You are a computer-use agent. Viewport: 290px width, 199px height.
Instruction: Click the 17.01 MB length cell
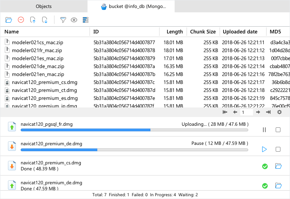[x=173, y=59]
